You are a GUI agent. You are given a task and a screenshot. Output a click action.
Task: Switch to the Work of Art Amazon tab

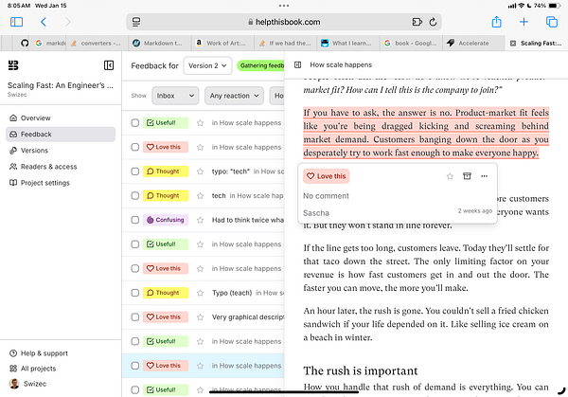click(x=222, y=44)
